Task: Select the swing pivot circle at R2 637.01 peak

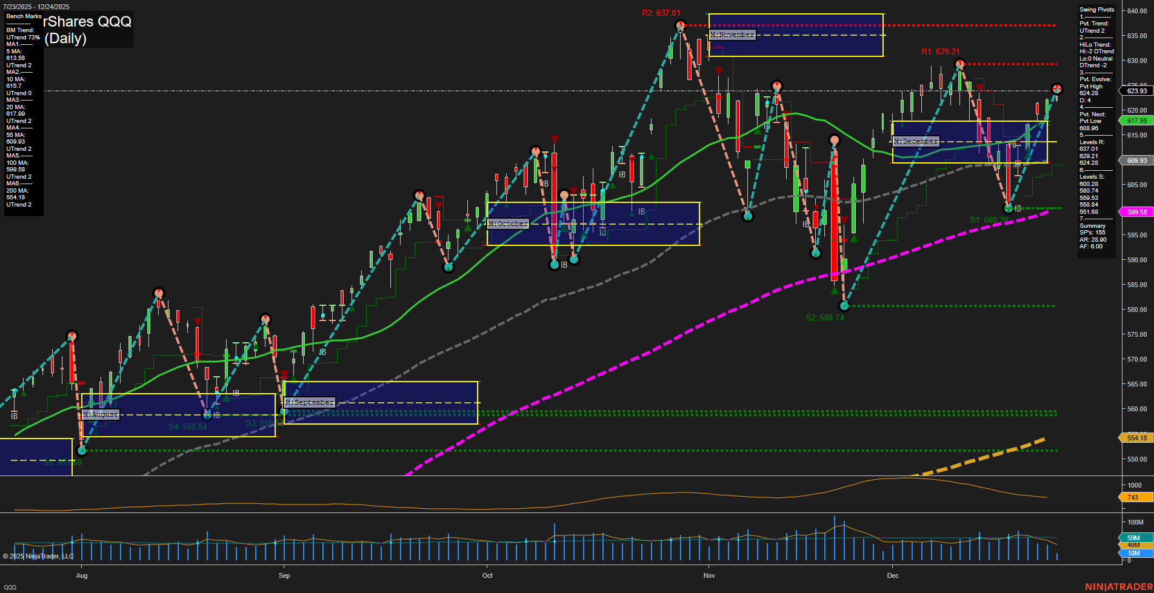Action: [x=679, y=25]
